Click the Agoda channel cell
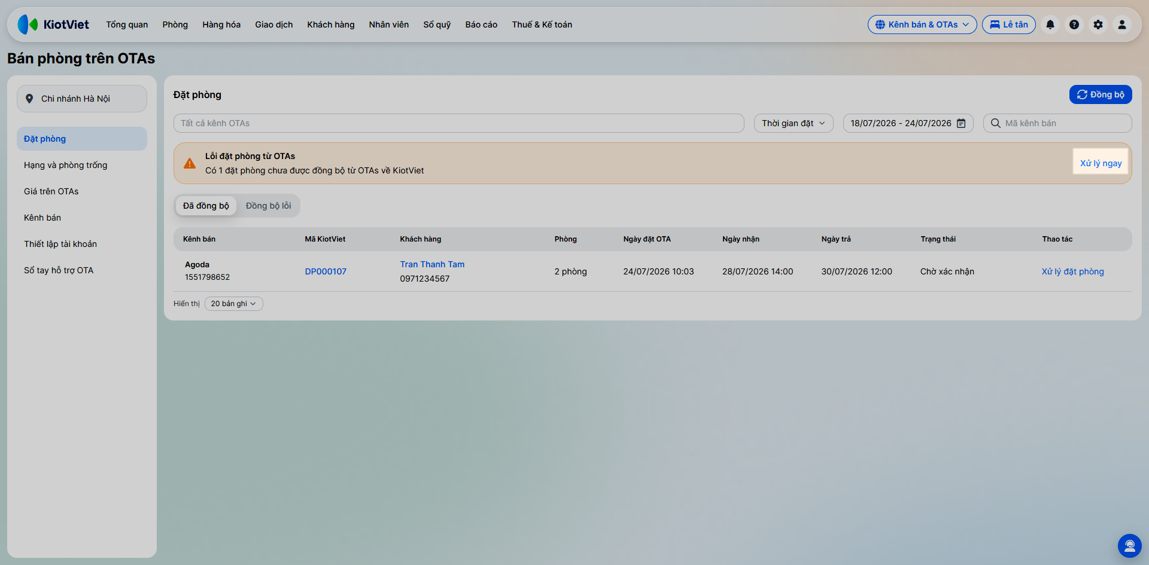Viewport: 1149px width, 565px height. point(207,271)
